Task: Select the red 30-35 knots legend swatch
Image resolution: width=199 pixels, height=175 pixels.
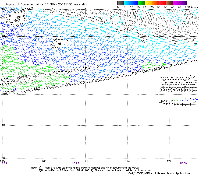Action: (x=162, y=3)
